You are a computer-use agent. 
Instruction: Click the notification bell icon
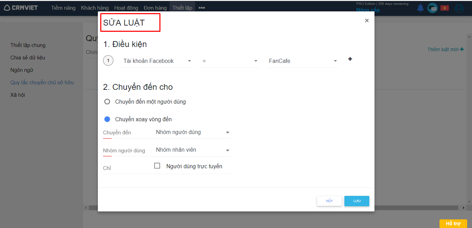[420, 8]
